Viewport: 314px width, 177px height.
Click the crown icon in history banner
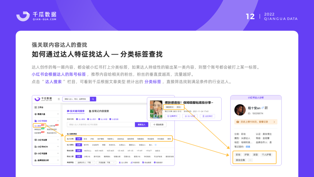238,122
